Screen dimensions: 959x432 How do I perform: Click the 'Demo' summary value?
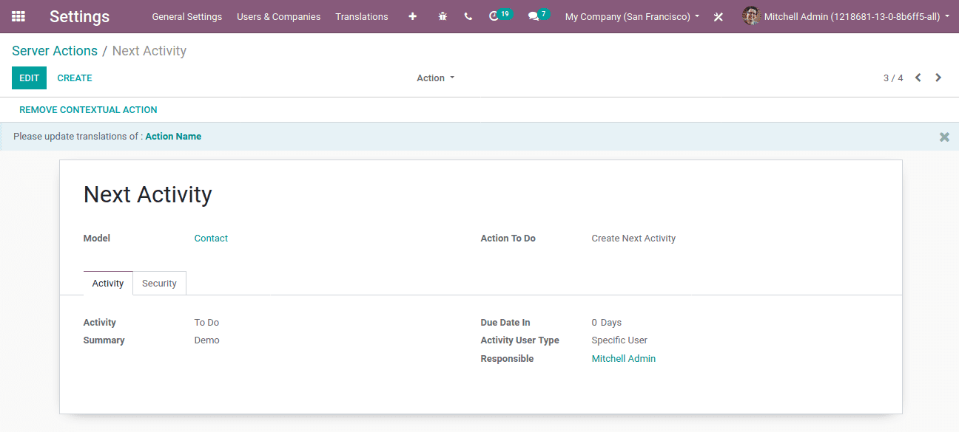(206, 340)
